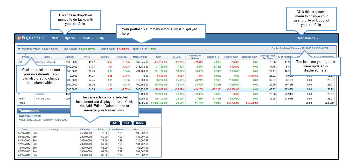Screen dimensions: 342x165
Task: Sort the portfolio by Price column header
Action: [x=87, y=57]
